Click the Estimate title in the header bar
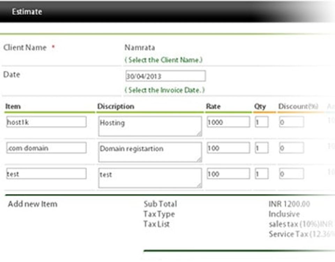Image resolution: width=335 pixels, height=262 pixels. pyautogui.click(x=27, y=12)
